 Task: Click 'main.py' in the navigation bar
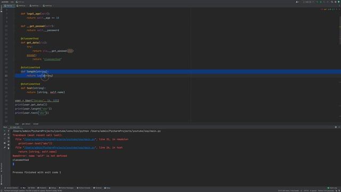click(20, 2)
